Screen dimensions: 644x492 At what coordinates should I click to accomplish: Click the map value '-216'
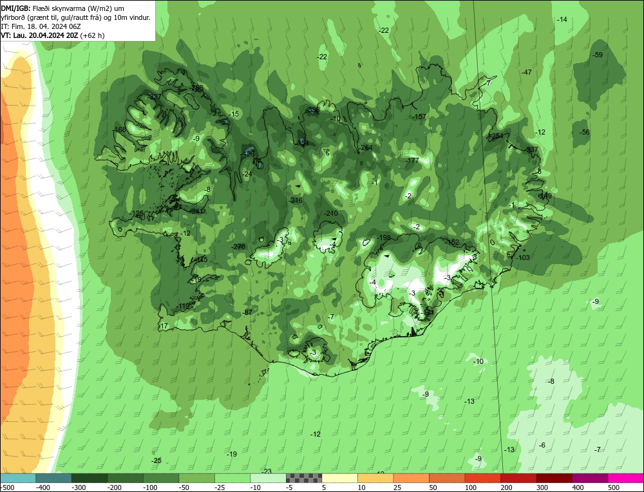pos(296,200)
